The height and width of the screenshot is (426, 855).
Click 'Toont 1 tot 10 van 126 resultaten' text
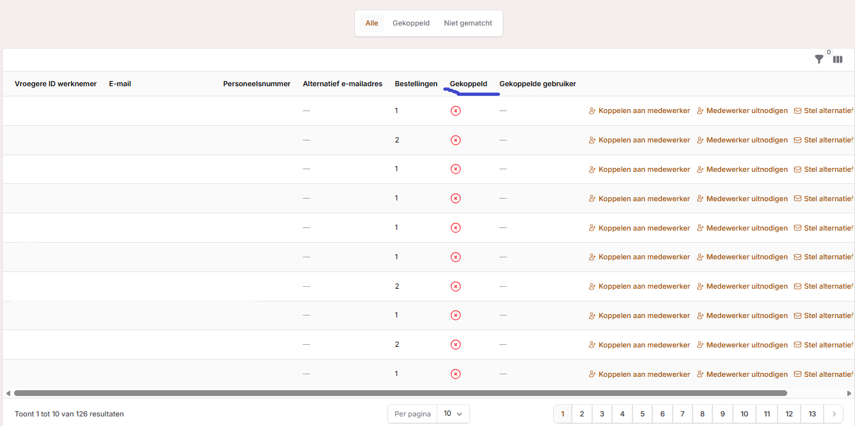pos(69,414)
